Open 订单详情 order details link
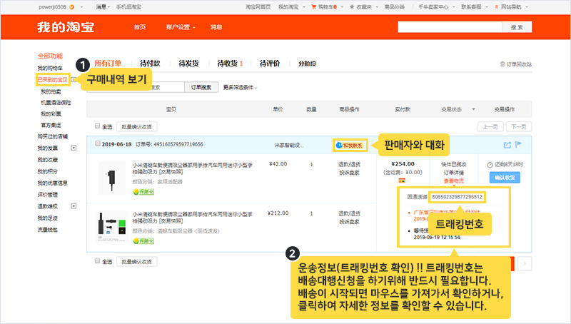 point(454,173)
